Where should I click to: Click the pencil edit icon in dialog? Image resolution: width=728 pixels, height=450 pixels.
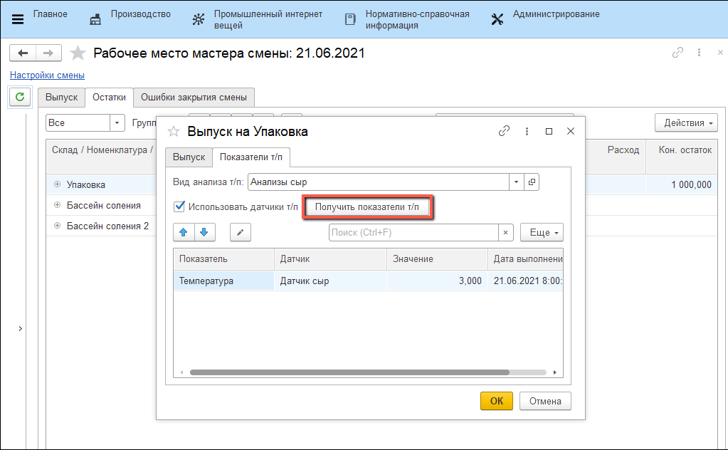pos(241,233)
